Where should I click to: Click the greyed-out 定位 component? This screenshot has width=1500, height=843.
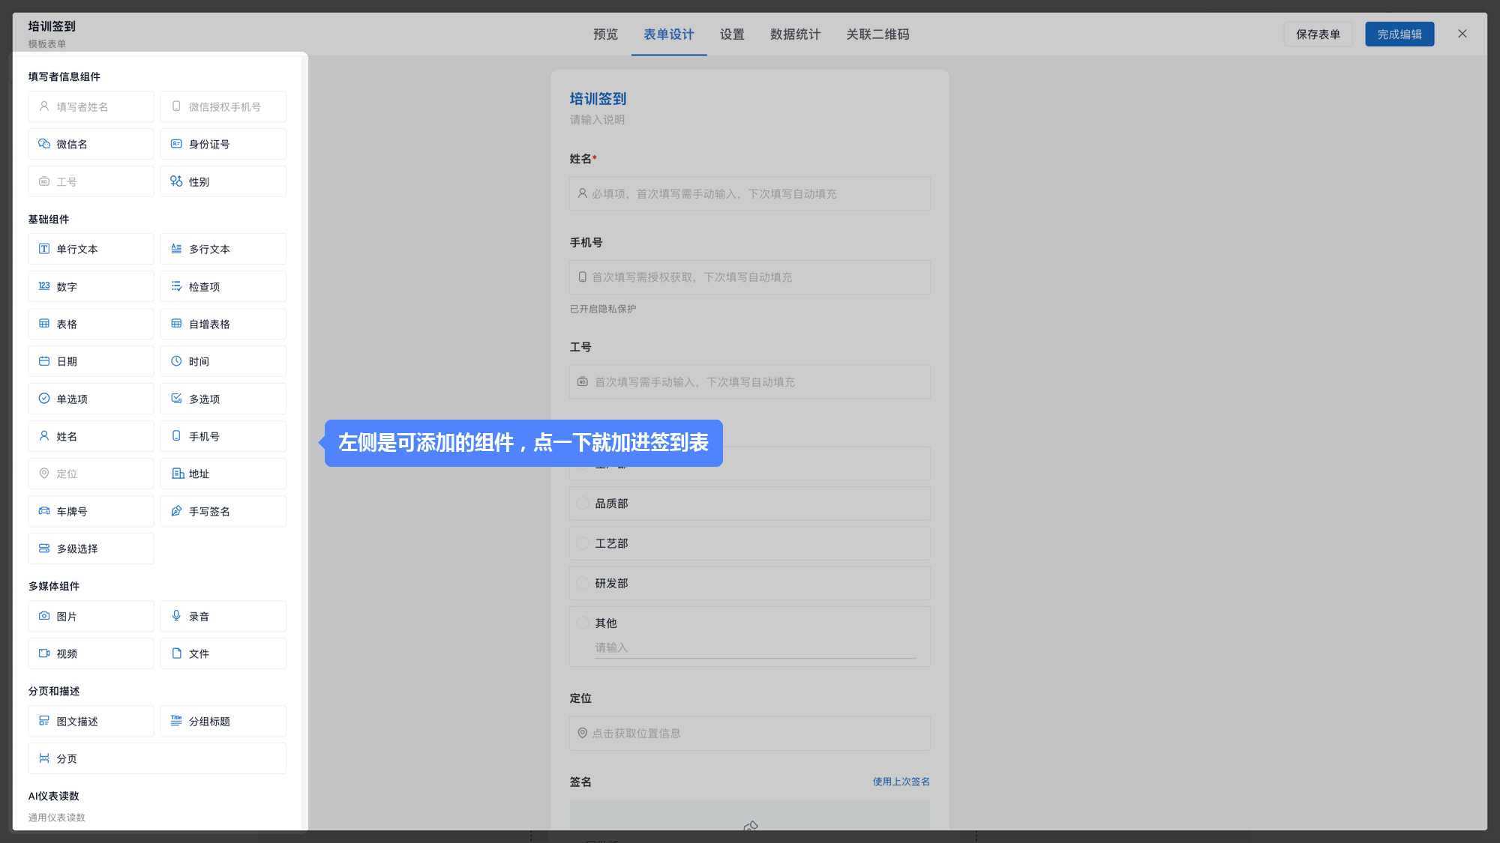91,474
